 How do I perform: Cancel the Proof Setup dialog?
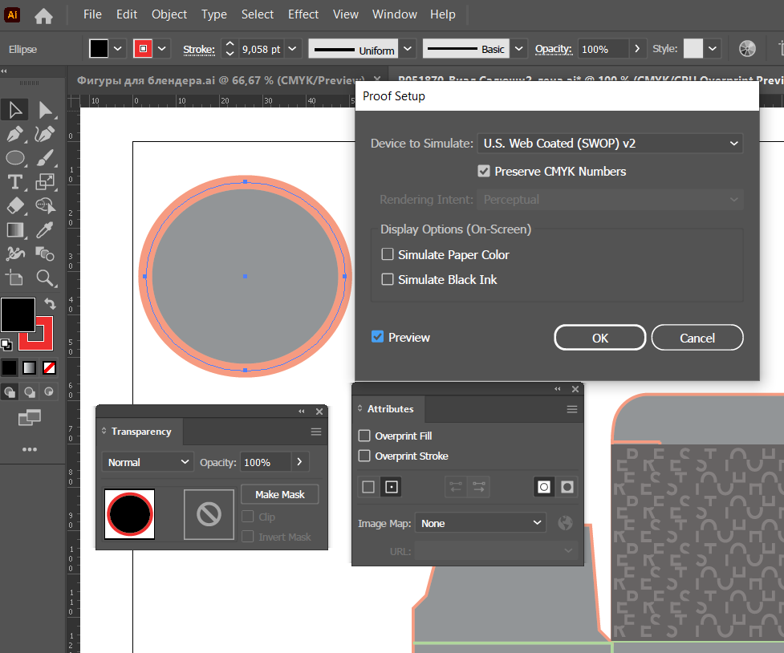pyautogui.click(x=697, y=338)
